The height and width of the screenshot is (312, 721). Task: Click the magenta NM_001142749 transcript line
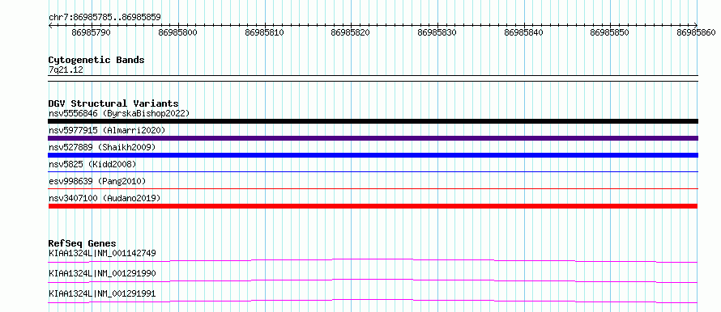pos(373,260)
